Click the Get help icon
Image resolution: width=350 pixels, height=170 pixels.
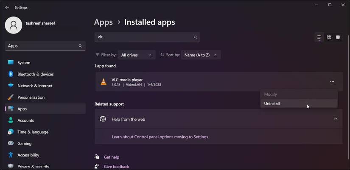click(x=98, y=157)
